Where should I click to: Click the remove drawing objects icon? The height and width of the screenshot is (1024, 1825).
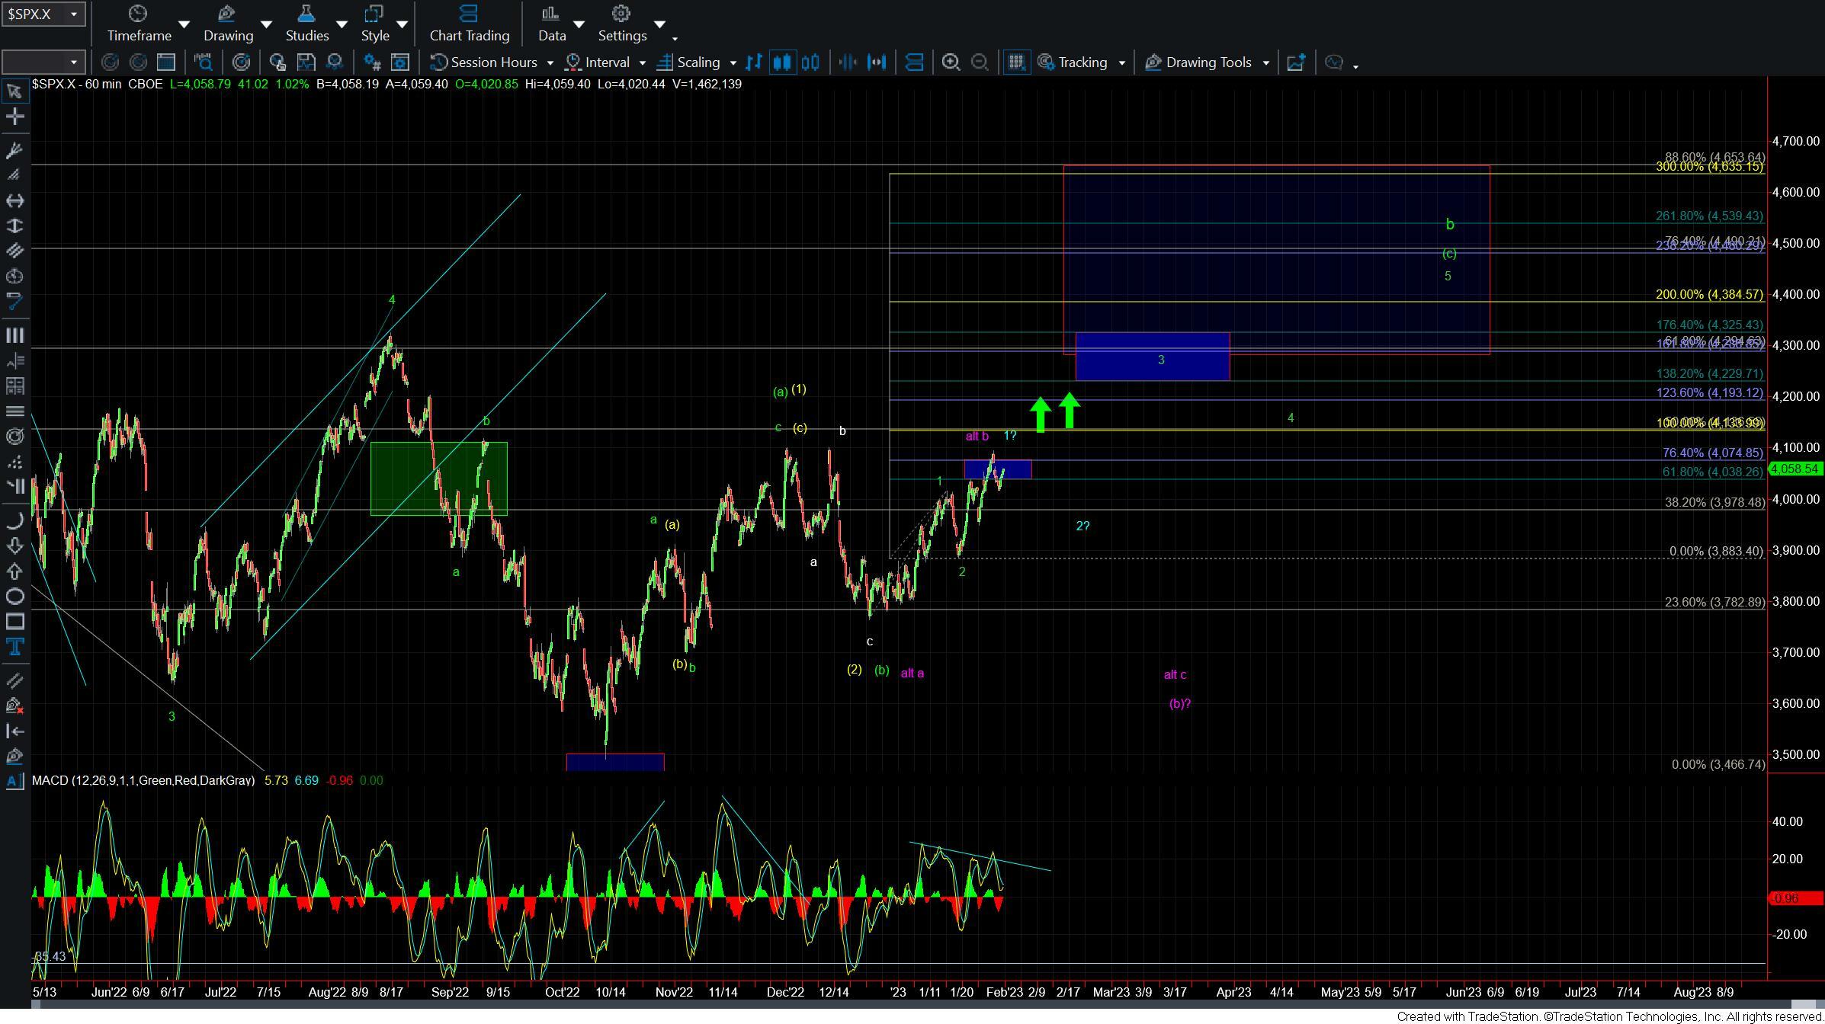pos(14,706)
